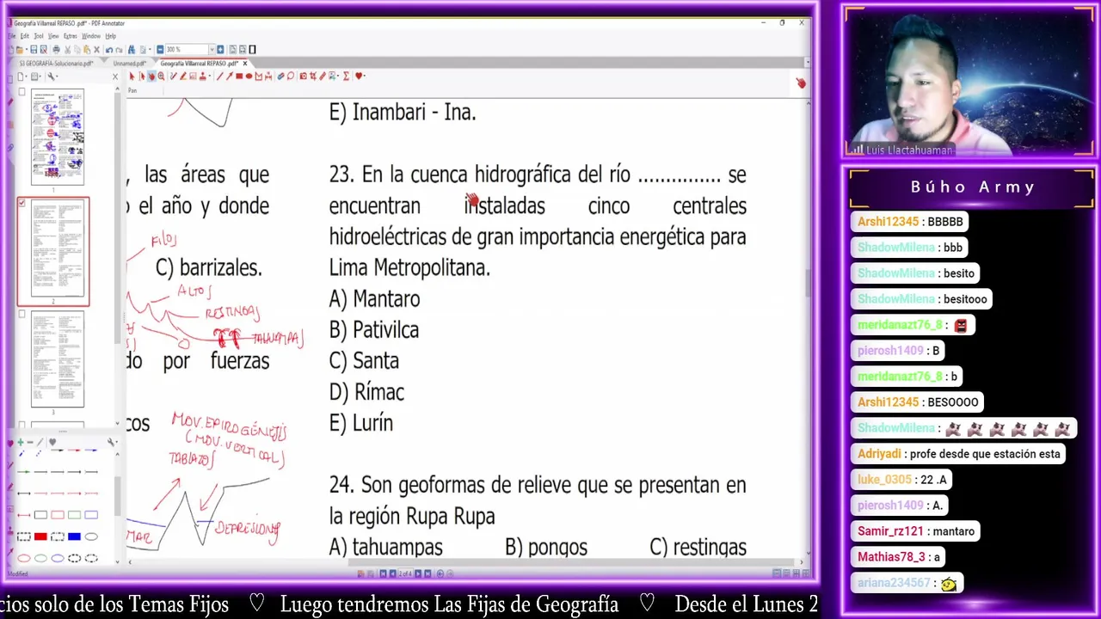
Task: Delete using the X icon in main toolbar
Action: pyautogui.click(x=96, y=49)
